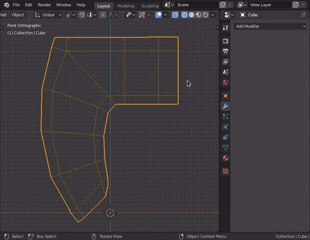This screenshot has width=310, height=240.
Task: Click the Object menu in viewport header
Action: 18,15
